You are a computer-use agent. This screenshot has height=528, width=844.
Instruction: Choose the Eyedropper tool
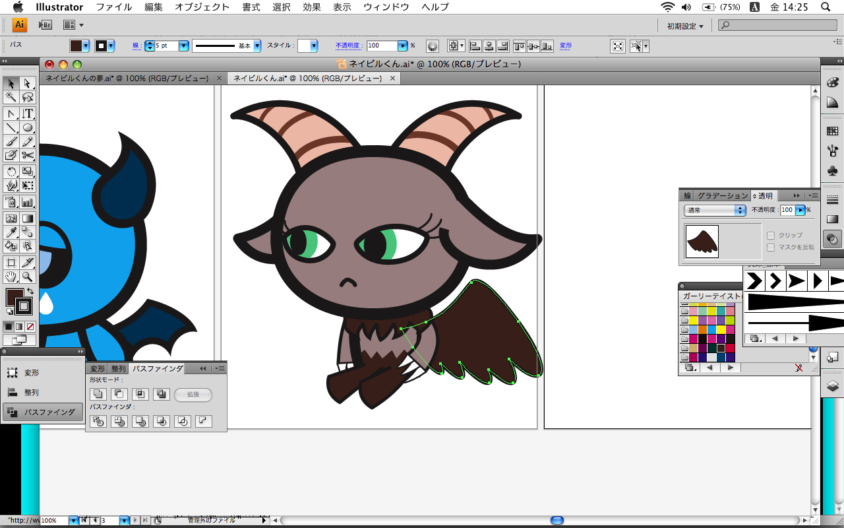click(x=11, y=232)
